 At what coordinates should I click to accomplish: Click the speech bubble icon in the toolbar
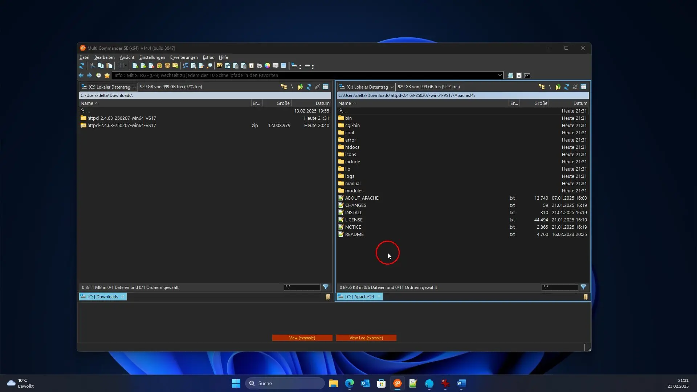click(x=276, y=66)
